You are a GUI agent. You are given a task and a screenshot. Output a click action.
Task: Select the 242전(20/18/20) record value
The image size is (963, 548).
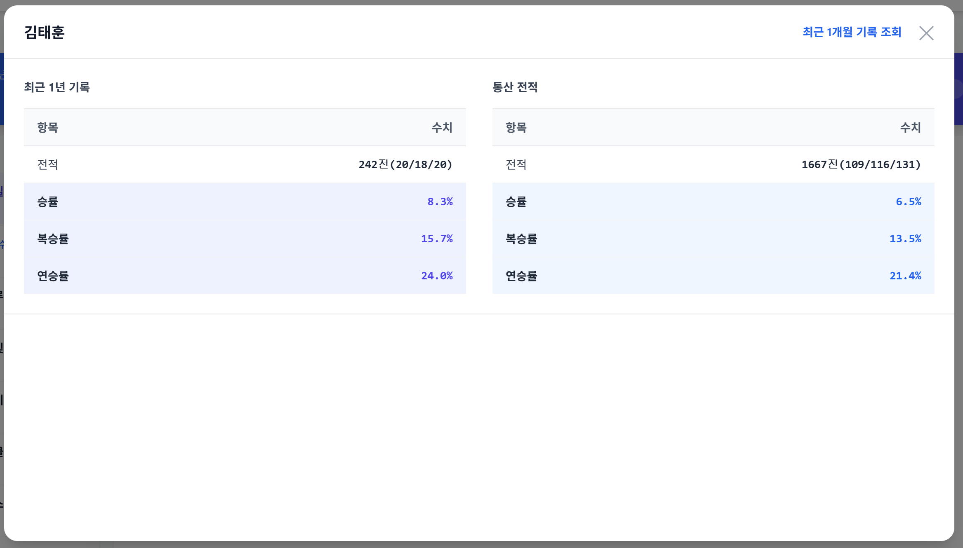pyautogui.click(x=405, y=164)
